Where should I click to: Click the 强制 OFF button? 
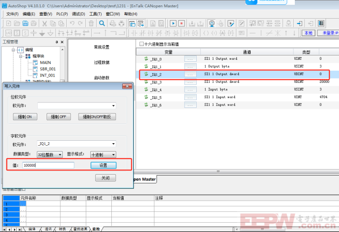[x=58, y=117]
